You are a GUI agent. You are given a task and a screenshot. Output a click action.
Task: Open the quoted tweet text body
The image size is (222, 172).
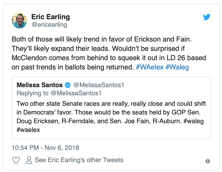[111, 117]
